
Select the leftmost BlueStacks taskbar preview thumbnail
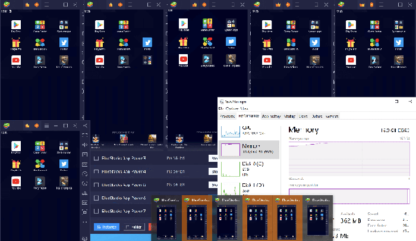[166, 218]
